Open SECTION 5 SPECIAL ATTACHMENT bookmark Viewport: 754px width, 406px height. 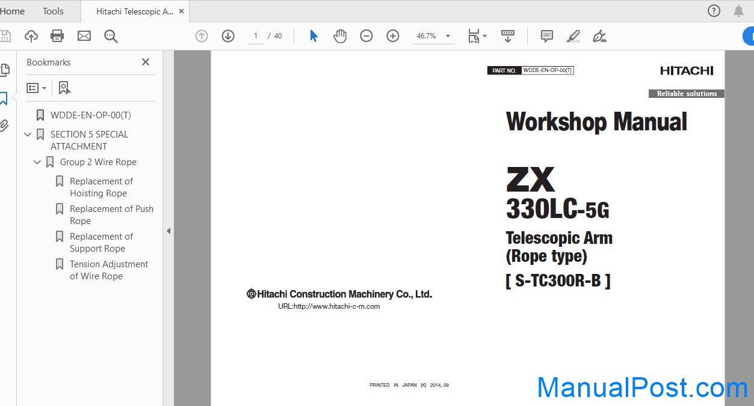90,140
